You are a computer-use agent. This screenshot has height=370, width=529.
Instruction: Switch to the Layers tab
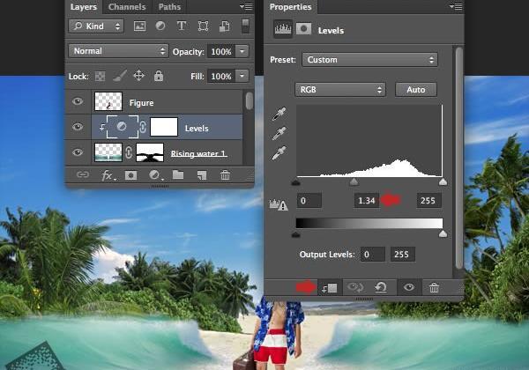coord(84,7)
